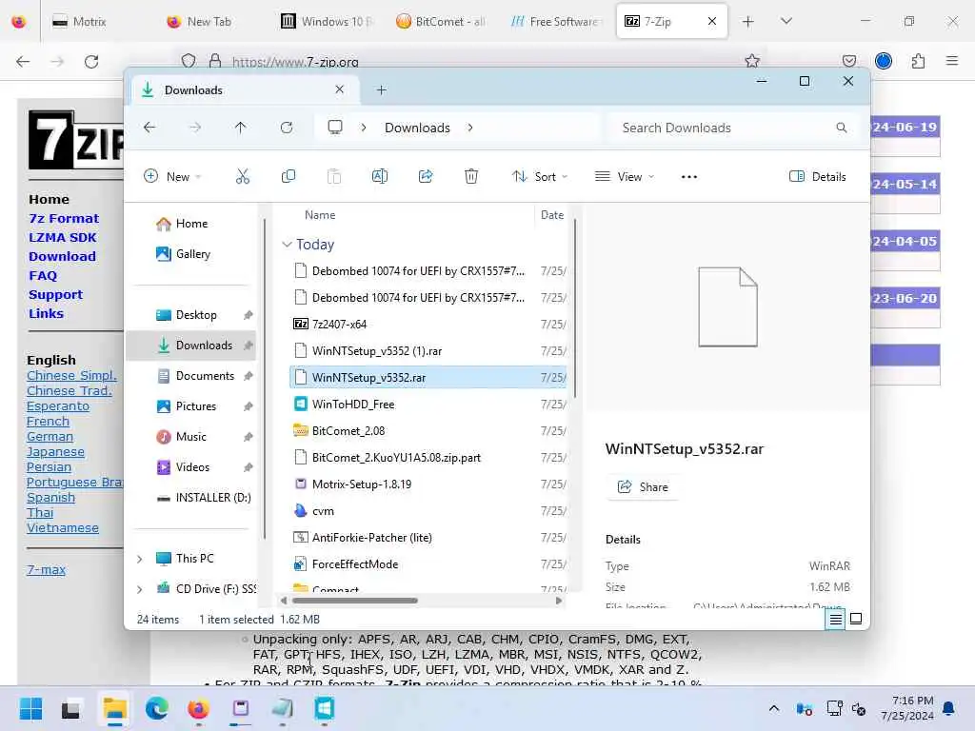This screenshot has width=975, height=731.
Task: Click chevron after Downloads in address bar
Action: coord(470,128)
